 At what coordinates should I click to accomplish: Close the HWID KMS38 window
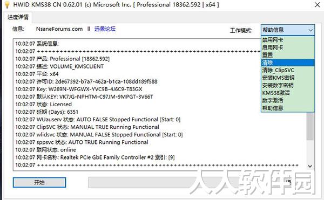317,5
